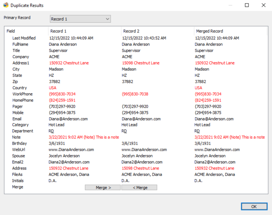Click the Merge > button
This screenshot has width=272, height=215.
click(x=103, y=188)
